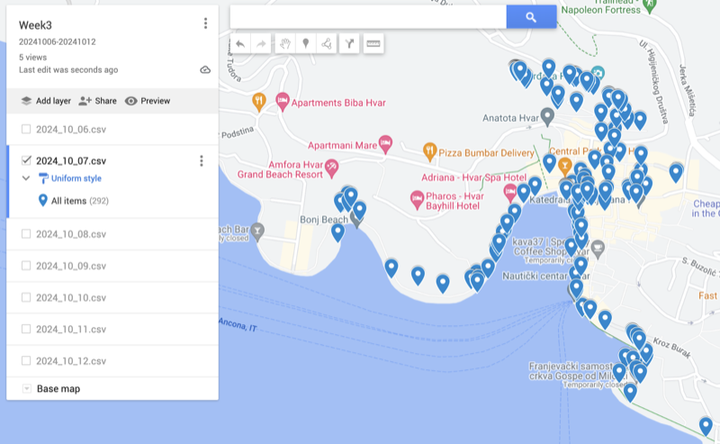Open the map Preview
This screenshot has height=444, width=720.
point(148,101)
